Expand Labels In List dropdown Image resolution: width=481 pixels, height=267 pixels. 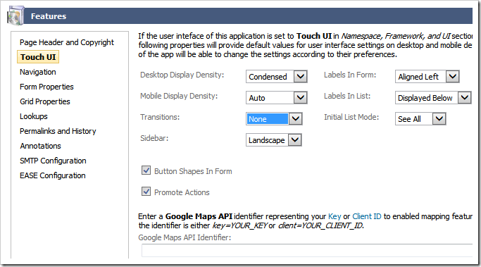point(433,98)
